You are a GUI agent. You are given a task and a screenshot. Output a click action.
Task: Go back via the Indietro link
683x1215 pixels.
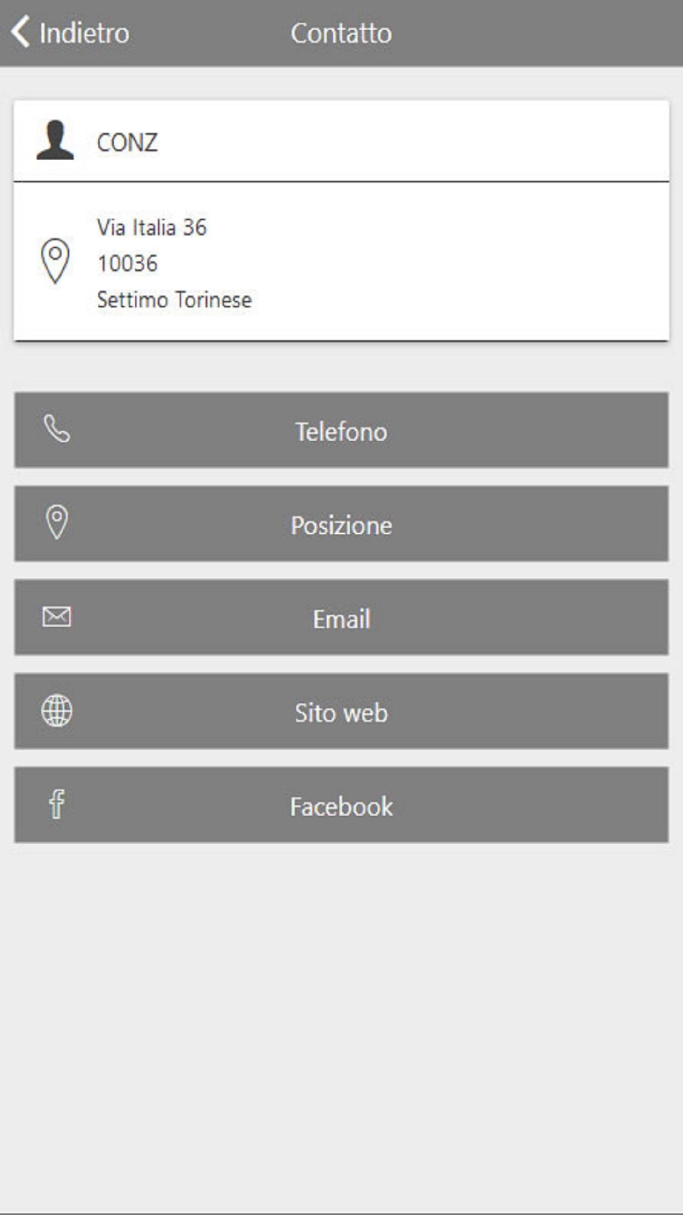(x=84, y=33)
